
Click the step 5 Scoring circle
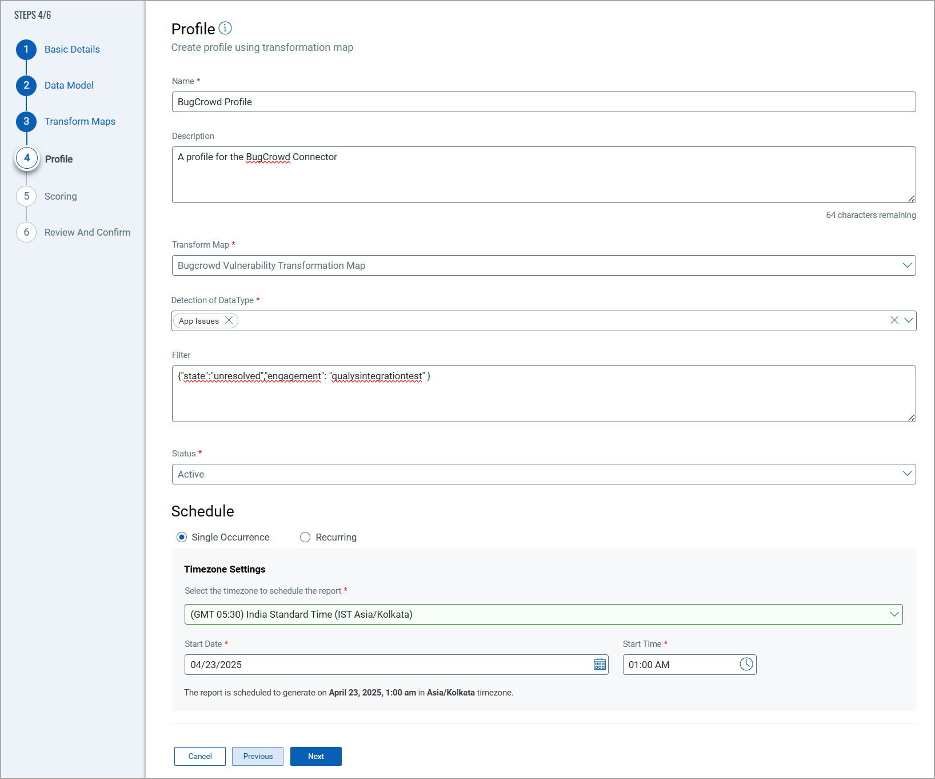[x=26, y=196]
